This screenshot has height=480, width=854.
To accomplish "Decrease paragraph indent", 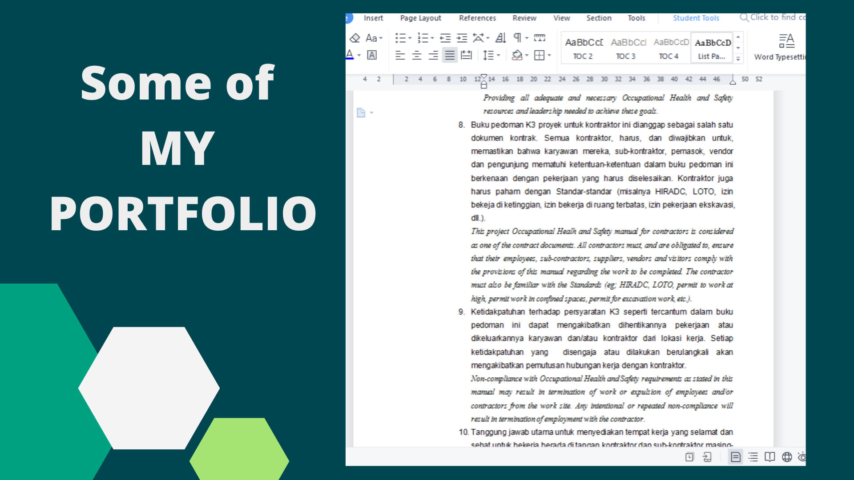I will [445, 38].
